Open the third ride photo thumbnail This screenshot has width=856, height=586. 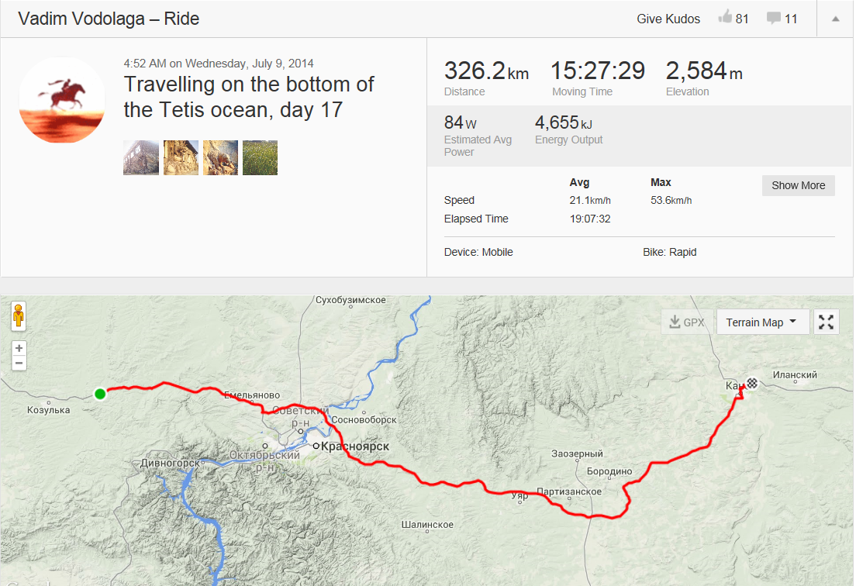220,157
